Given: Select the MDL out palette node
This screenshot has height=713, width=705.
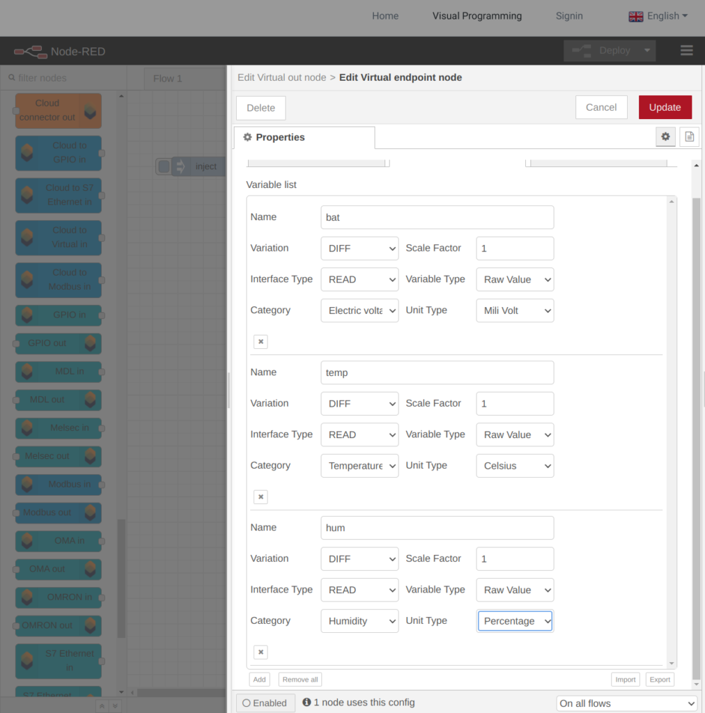Looking at the screenshot, I should [x=59, y=400].
